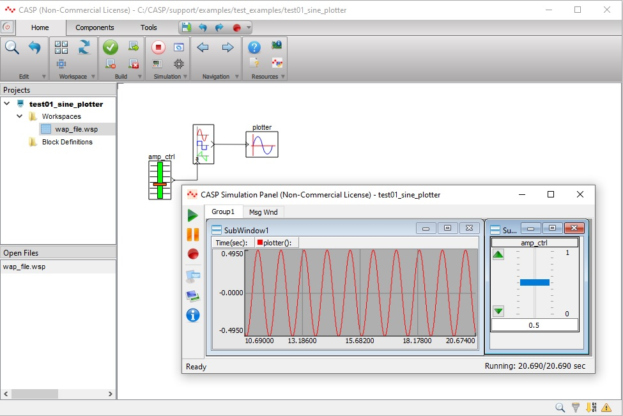Click the blue amp_ctrl slider handle
The width and height of the screenshot is (623, 416).
[535, 282]
